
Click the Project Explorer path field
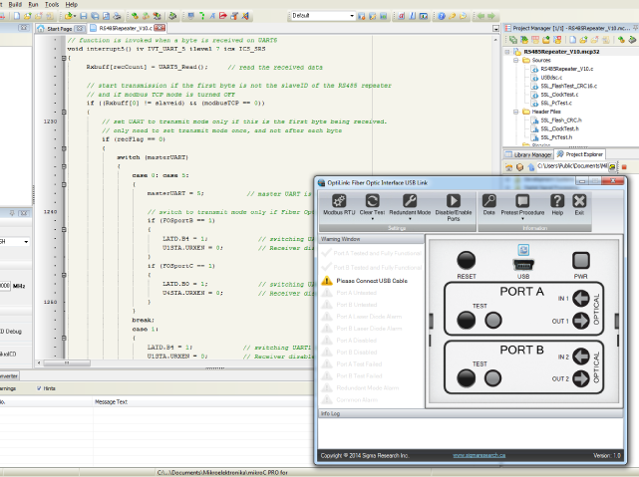coord(573,166)
